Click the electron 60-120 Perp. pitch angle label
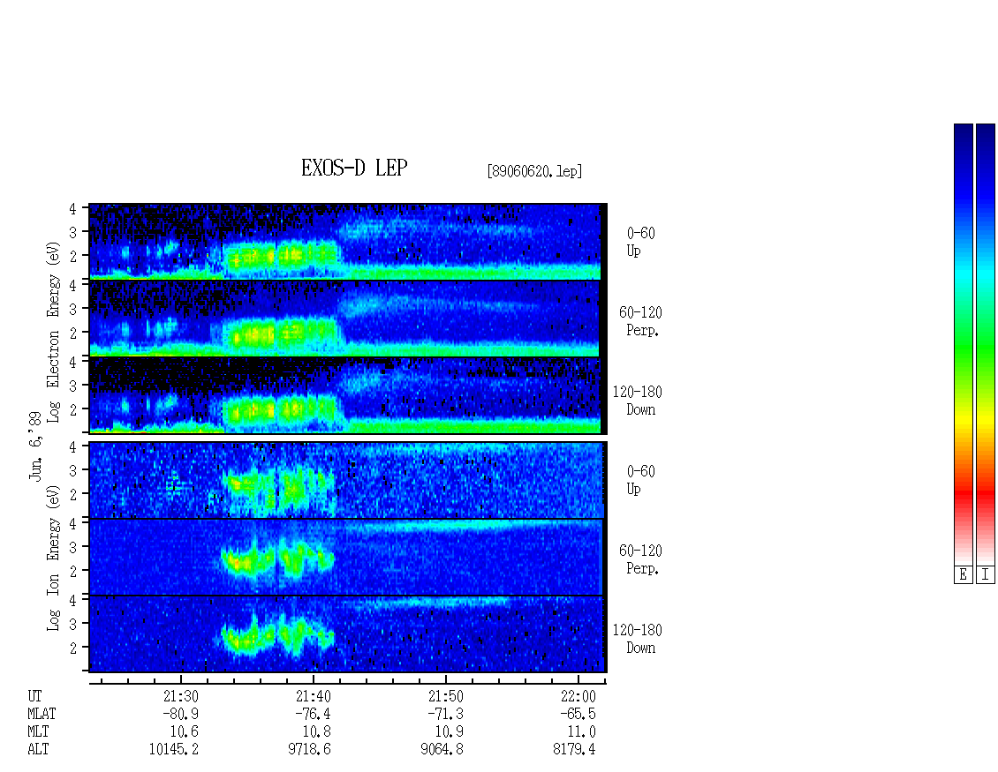The width and height of the screenshot is (998, 772). tap(641, 322)
